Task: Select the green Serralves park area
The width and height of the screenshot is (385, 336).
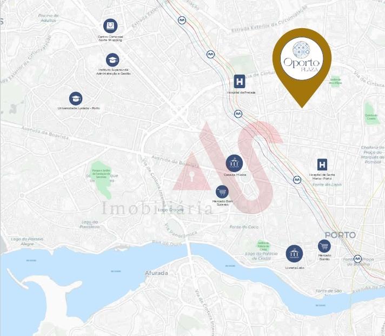Action: pos(102,179)
